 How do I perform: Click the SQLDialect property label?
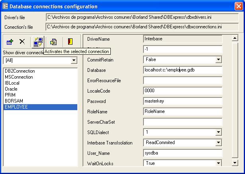[x=98, y=132]
